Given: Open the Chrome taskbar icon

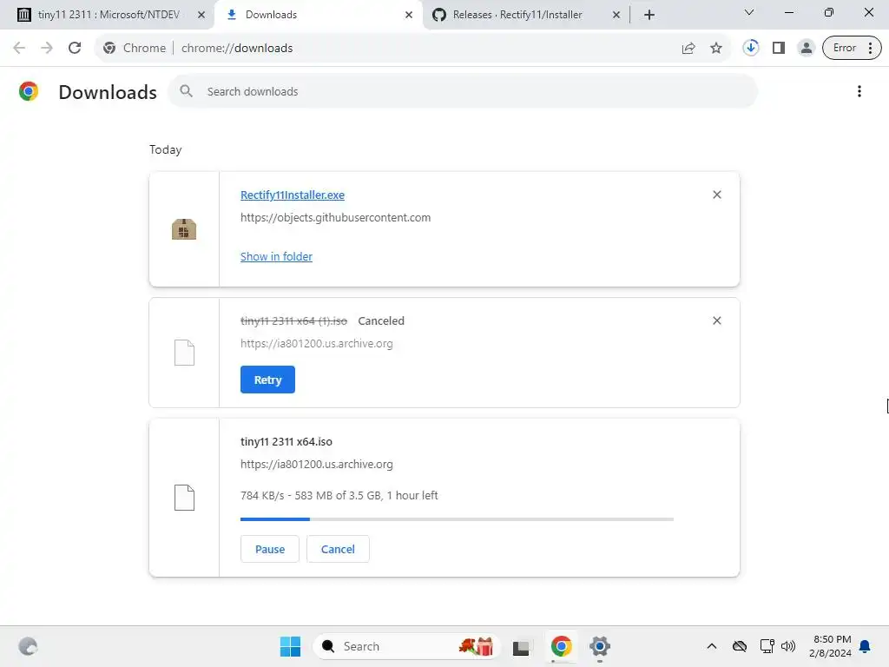Looking at the screenshot, I should [562, 646].
